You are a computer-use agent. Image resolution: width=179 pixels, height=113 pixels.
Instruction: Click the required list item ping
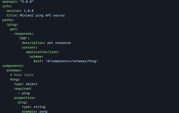coord(26,93)
